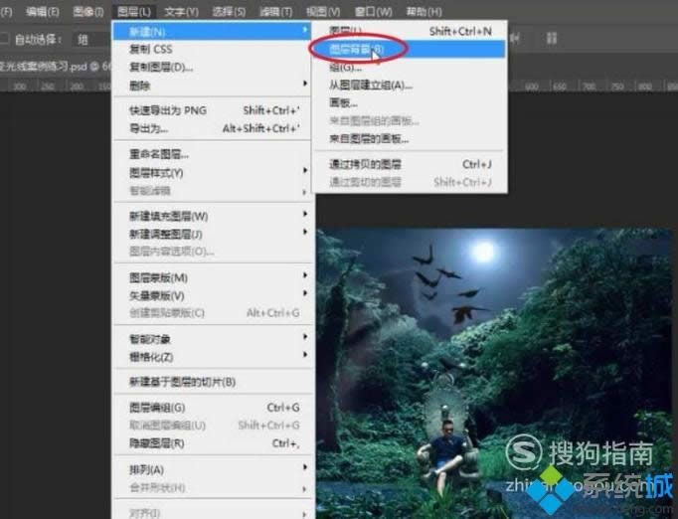Click the distribute icon in the options bar
Image resolution: width=678 pixels, height=519 pixels.
(552, 39)
